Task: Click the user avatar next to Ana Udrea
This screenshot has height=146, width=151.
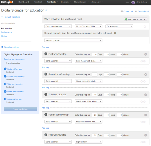Action: [x=133, y=2]
